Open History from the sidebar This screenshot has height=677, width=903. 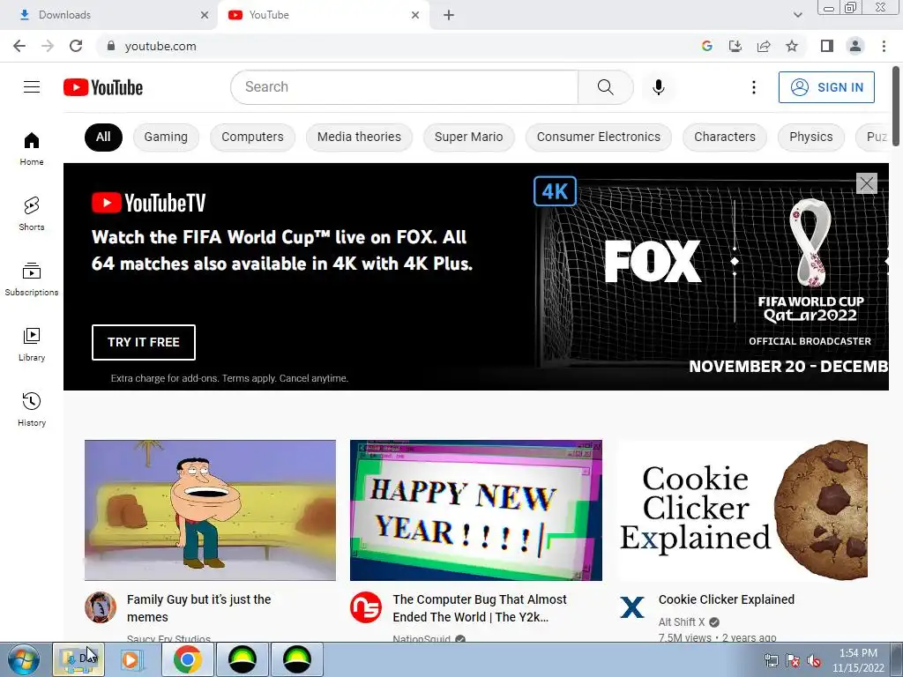click(x=32, y=409)
